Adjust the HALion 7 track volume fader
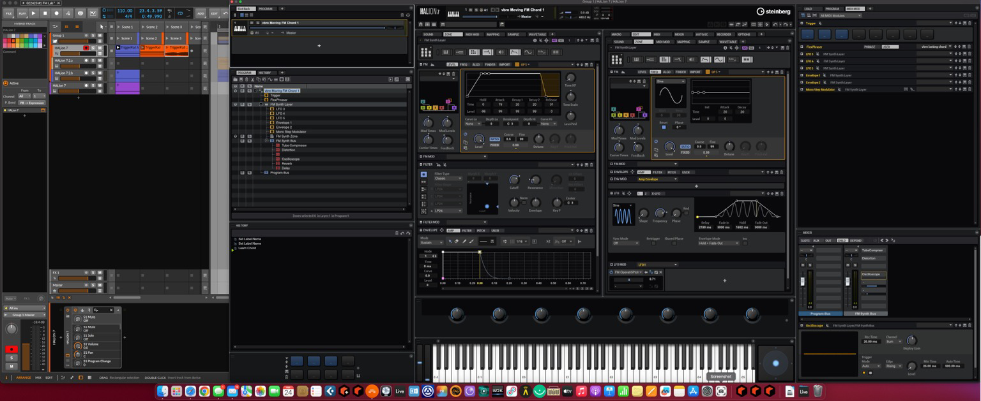Image resolution: width=981 pixels, height=401 pixels. pyautogui.click(x=73, y=54)
